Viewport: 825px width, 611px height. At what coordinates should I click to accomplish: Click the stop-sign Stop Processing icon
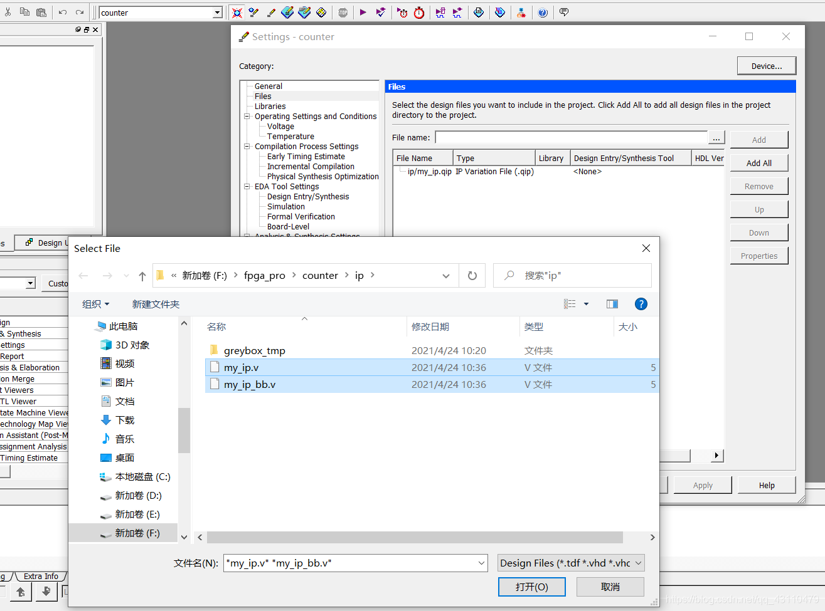coord(343,12)
